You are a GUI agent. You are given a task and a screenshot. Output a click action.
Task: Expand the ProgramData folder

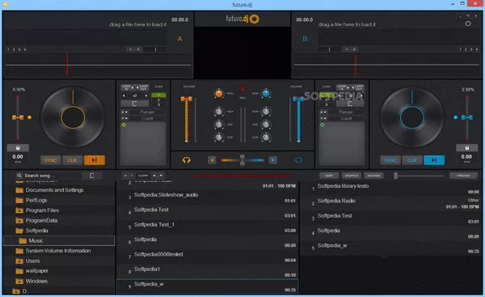pyautogui.click(x=19, y=220)
